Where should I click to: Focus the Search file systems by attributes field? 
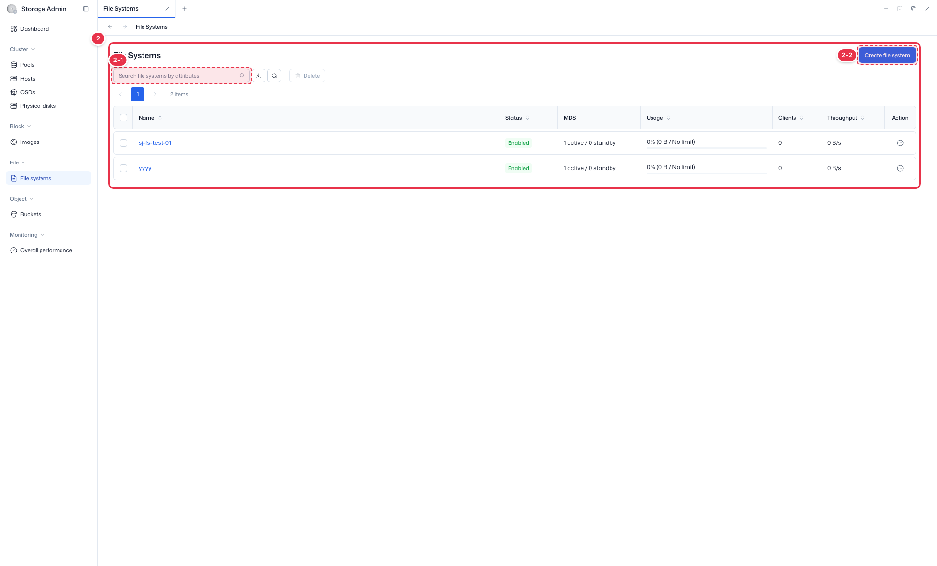pyautogui.click(x=182, y=76)
